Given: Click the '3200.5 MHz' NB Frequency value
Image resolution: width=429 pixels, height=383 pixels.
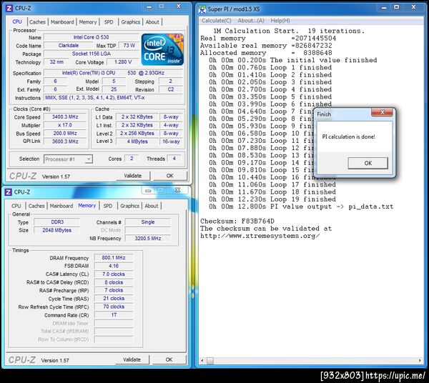Looking at the screenshot, I should pos(148,239).
